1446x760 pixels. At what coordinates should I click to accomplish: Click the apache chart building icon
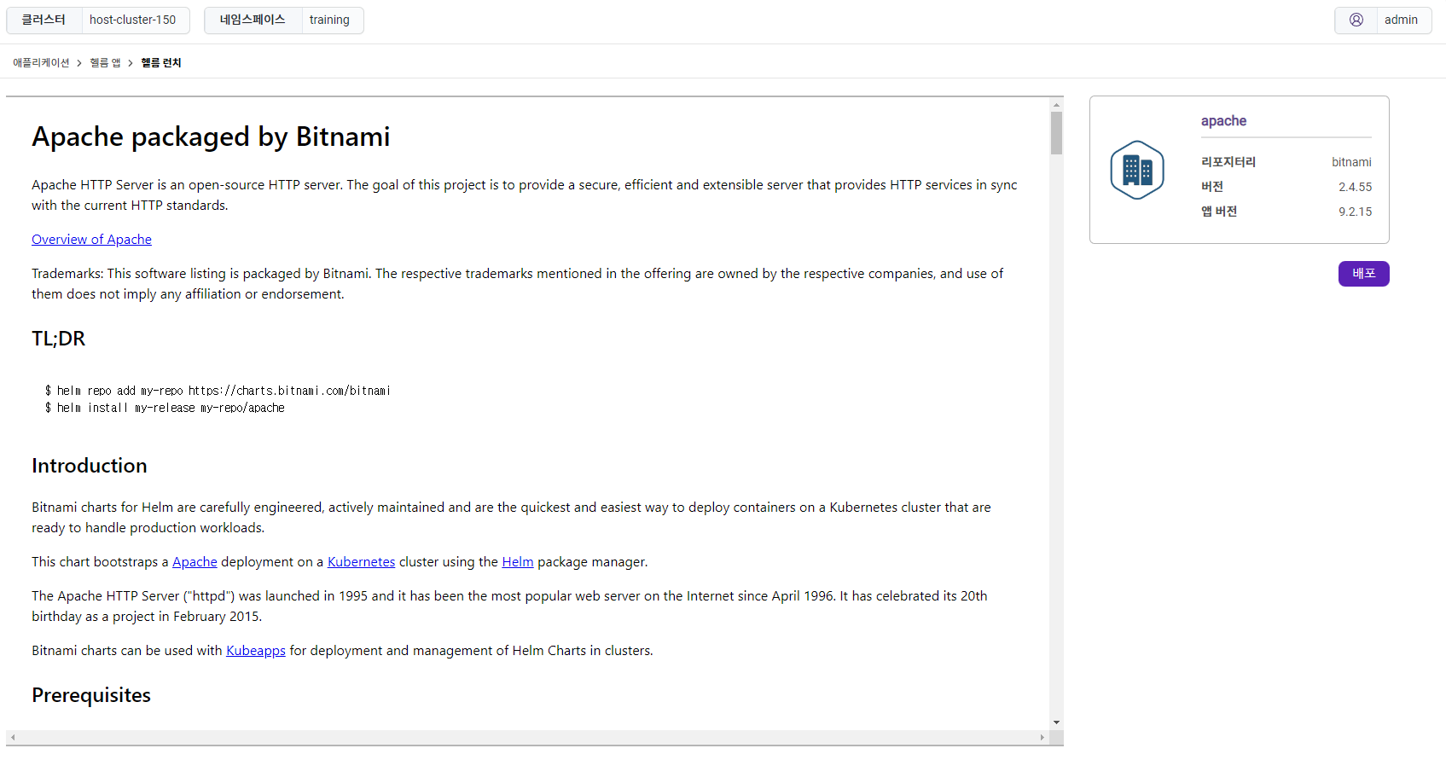pyautogui.click(x=1137, y=170)
